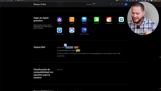This screenshot has height=91, width=161.
Task: Click the micro-SIM incompatibility note paragraph
Action: (89, 55)
